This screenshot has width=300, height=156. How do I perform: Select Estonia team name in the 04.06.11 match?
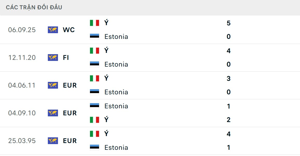click(116, 92)
